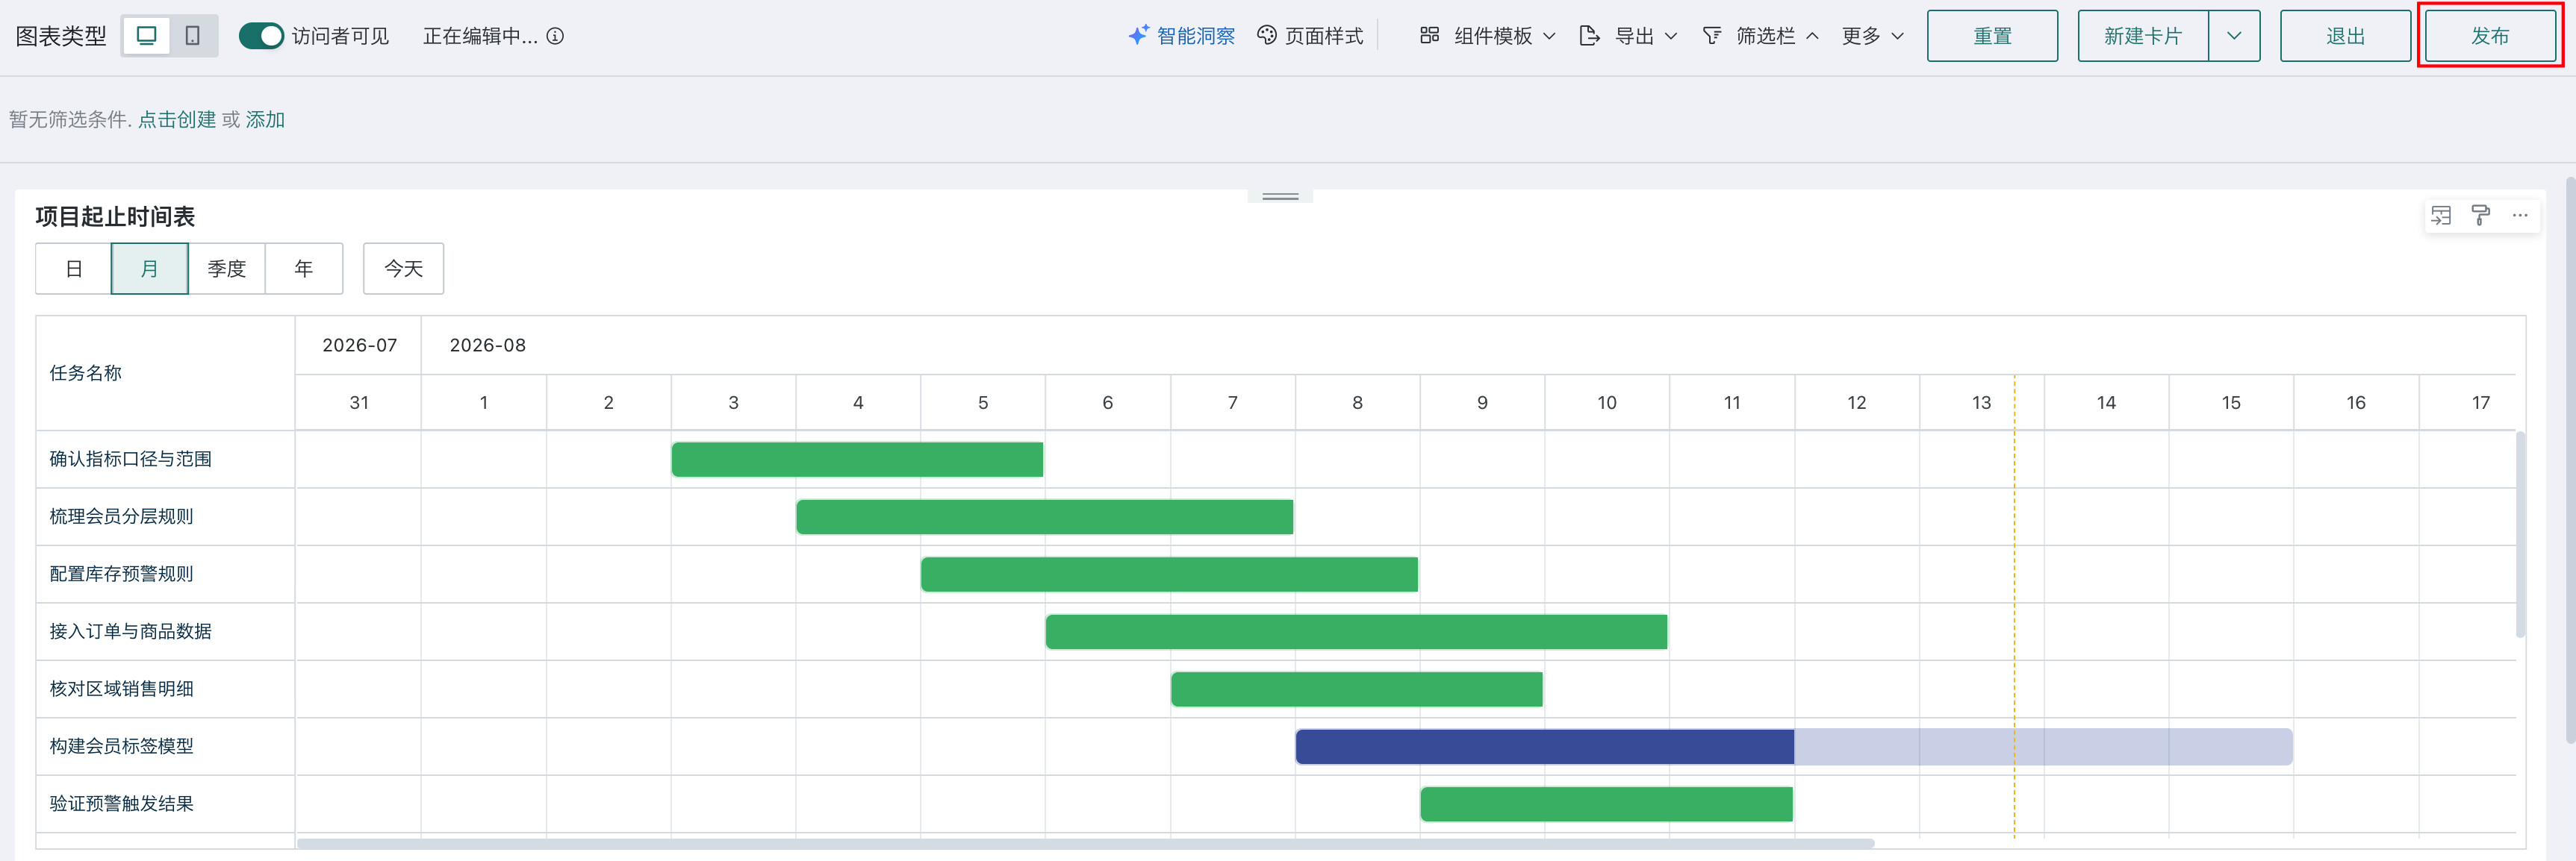Click the card drag handle bar

1280,197
